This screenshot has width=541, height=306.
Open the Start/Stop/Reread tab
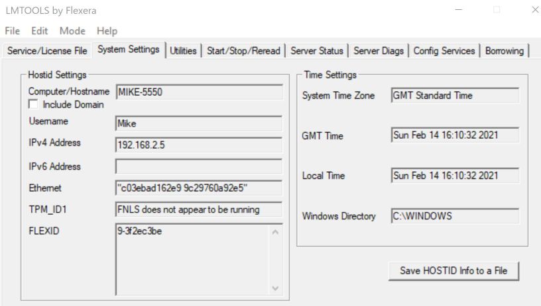pyautogui.click(x=243, y=51)
